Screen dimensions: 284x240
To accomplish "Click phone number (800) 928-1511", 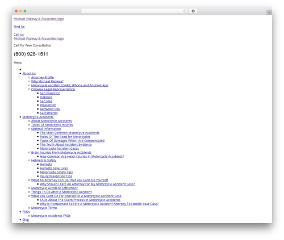I will 31,54.
